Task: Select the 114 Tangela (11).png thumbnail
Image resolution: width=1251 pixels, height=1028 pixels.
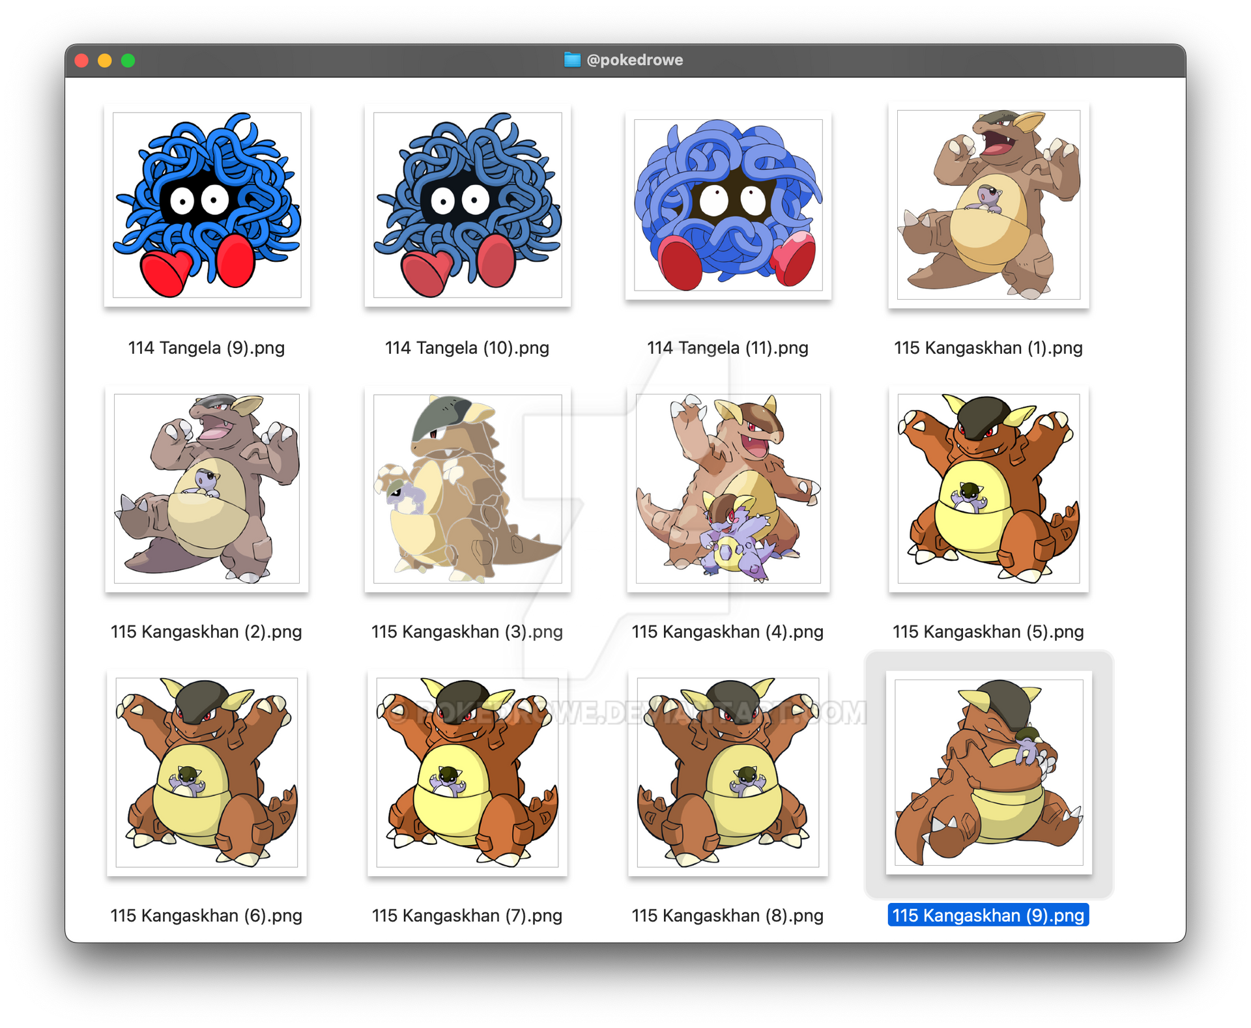Action: [728, 205]
